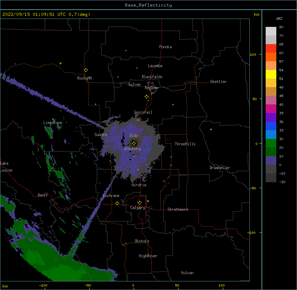This screenshot has height=290, width=297.
Task: Select the 65 dBZ red color swatch
Action: click(271, 49)
